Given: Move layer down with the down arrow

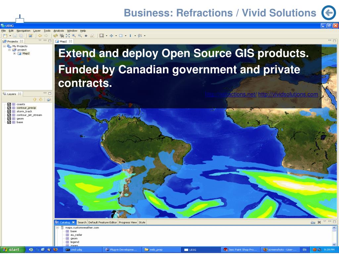Looking at the screenshot, I should (x=41, y=100).
